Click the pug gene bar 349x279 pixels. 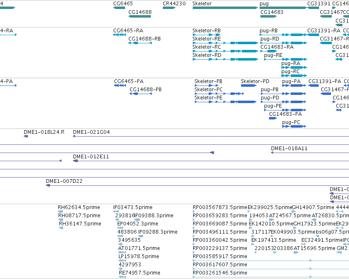click(x=283, y=8)
